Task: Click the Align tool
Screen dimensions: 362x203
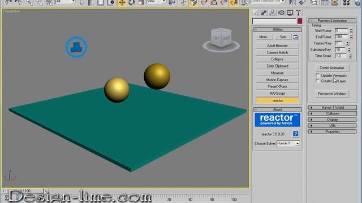Action: pyautogui.click(x=302, y=3)
